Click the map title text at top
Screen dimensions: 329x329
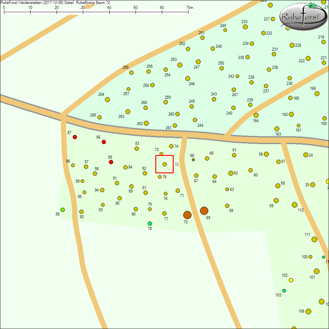pos(55,3)
